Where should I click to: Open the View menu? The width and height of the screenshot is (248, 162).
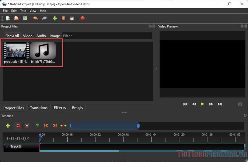pyautogui.click(x=33, y=11)
